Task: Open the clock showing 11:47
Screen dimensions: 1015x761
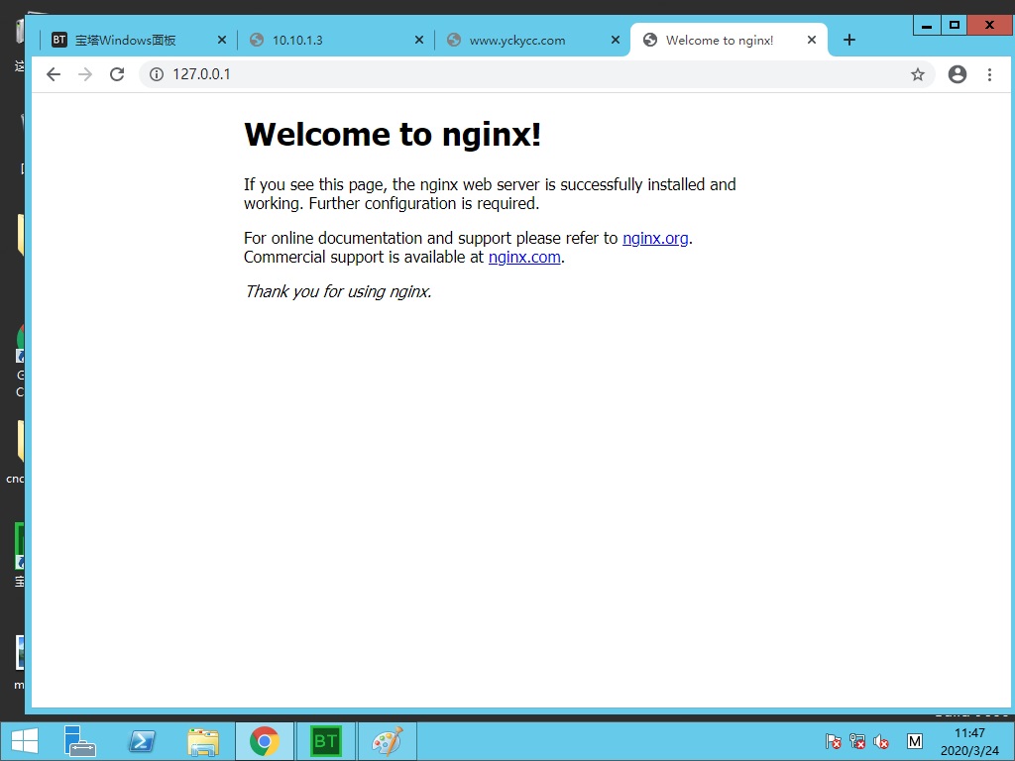Action: (x=969, y=741)
